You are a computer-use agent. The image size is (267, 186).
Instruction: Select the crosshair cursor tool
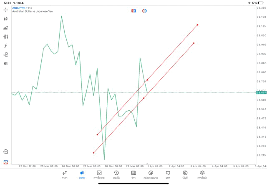pos(6,10)
